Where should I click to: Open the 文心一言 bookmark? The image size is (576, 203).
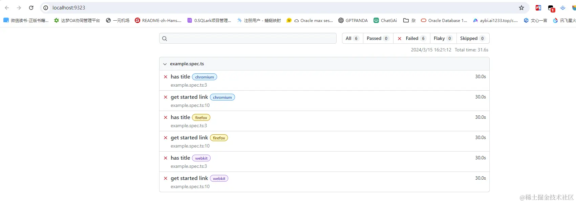(535, 20)
